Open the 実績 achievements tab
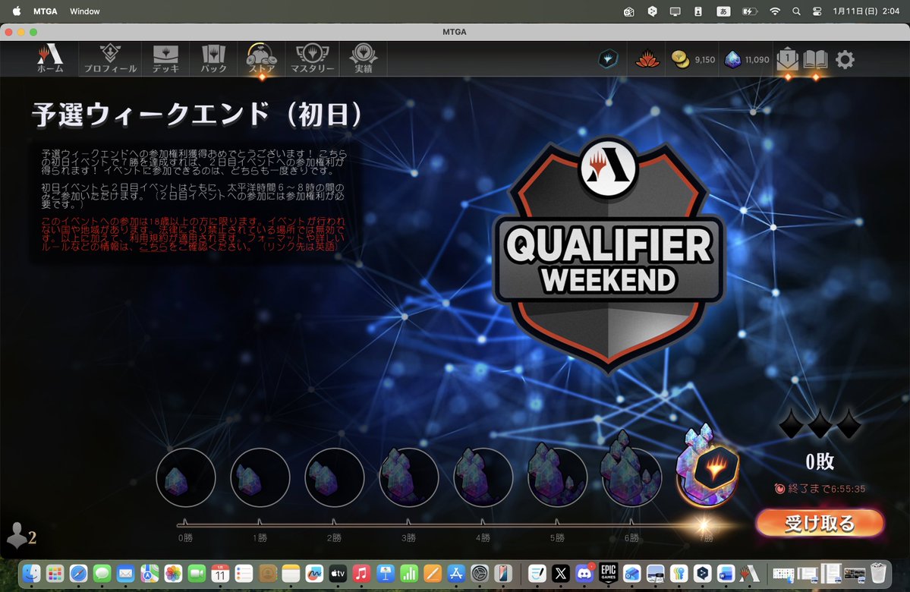Screen dimensions: 910x592 click(364, 58)
